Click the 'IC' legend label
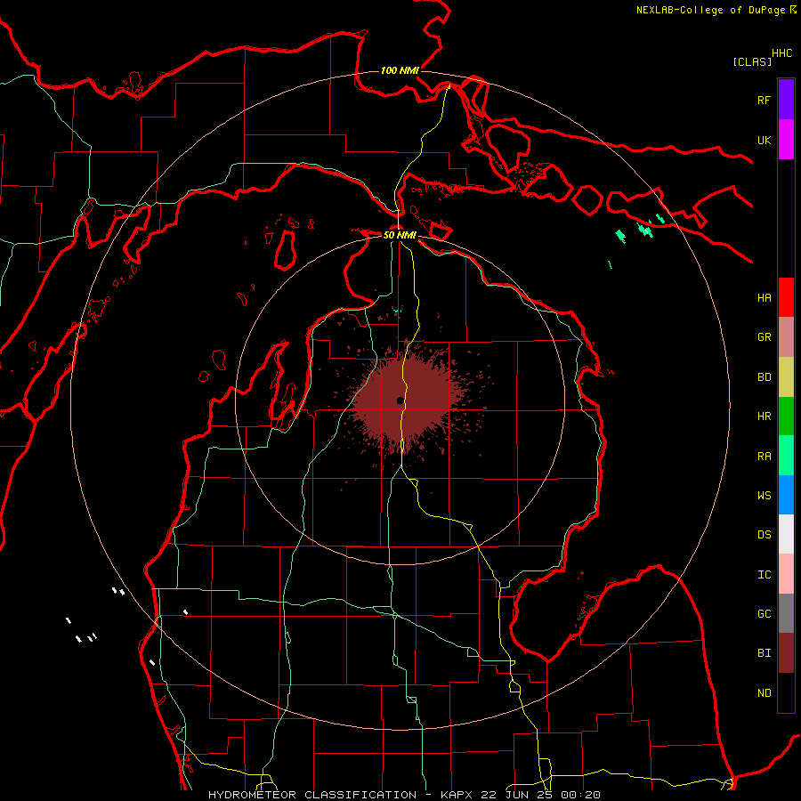This screenshot has height=801, width=801. pyautogui.click(x=764, y=575)
